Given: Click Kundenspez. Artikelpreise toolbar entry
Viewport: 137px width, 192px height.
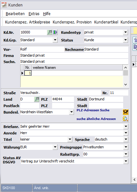Looking at the screenshot, I should pos(28,22).
